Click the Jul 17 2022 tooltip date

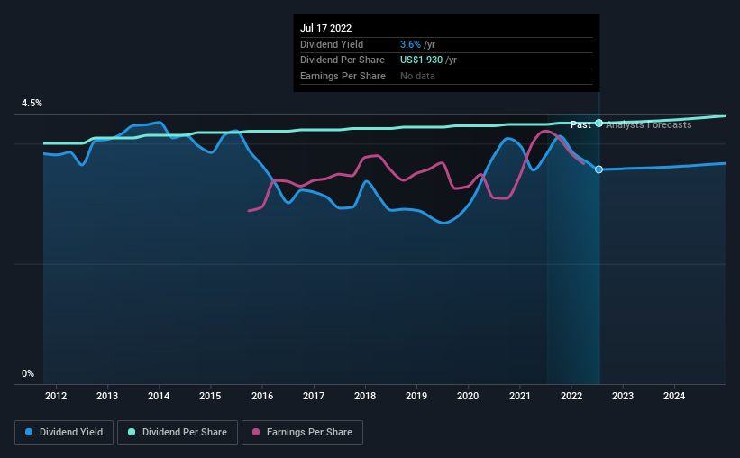325,28
